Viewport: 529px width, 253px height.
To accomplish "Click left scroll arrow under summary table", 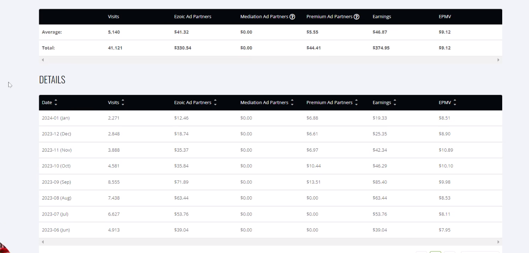I will tap(43, 60).
